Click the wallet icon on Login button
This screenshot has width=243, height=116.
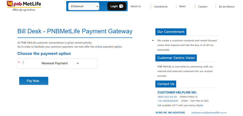click(x=121, y=6)
